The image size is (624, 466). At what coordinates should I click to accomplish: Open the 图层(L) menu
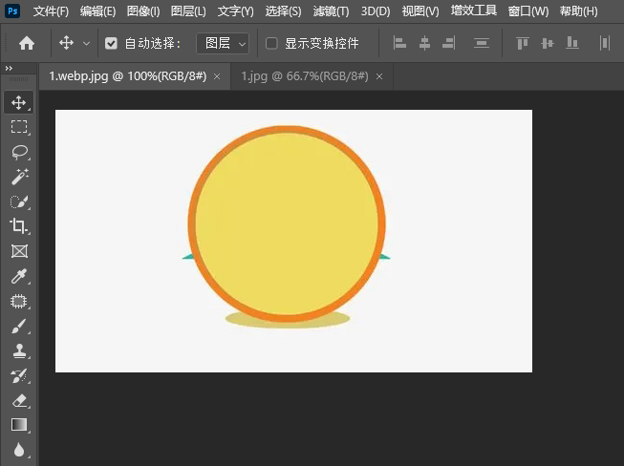188,11
